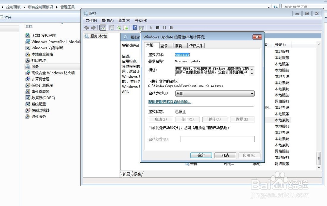Open address bar history dropdown arrow
The image size is (327, 206).
(x=269, y=7)
